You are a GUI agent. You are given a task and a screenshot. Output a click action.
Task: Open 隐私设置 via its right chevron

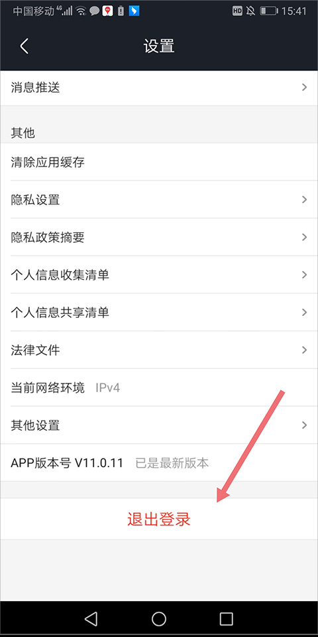(305, 200)
